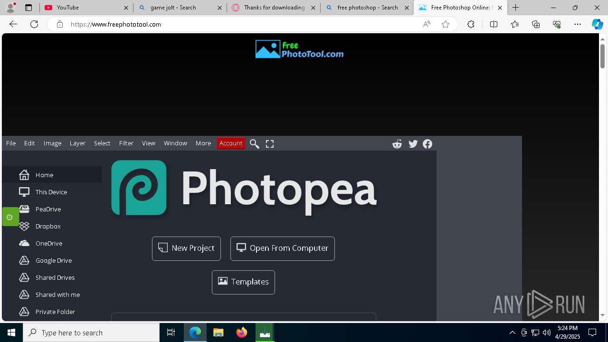Open browser Extensions icon
The height and width of the screenshot is (342, 608).
click(x=471, y=24)
